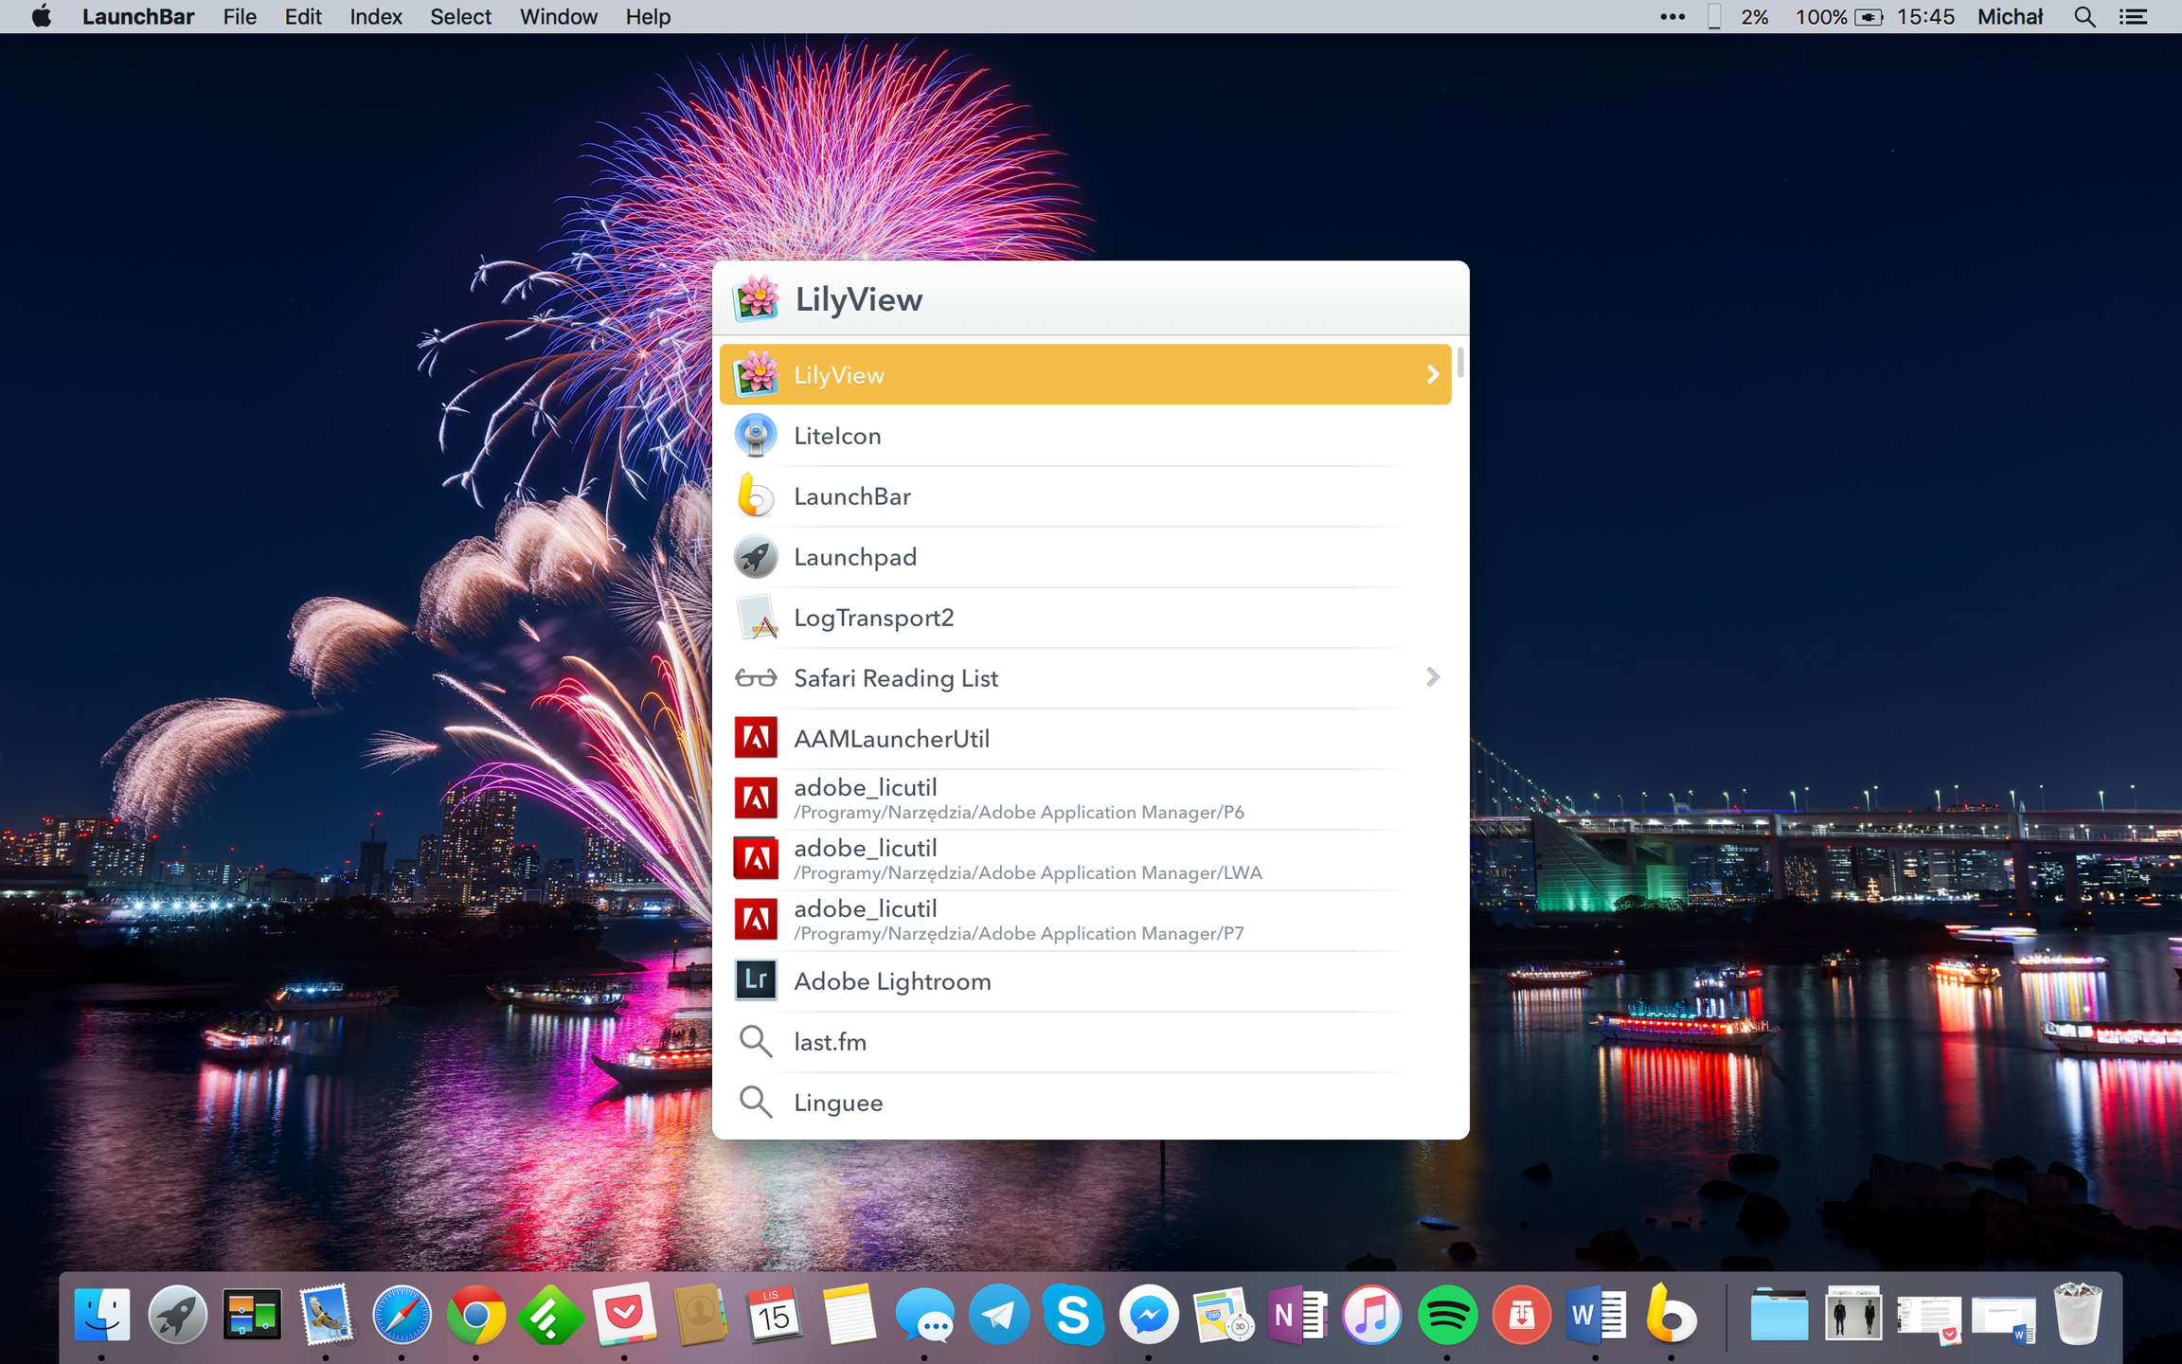This screenshot has height=1364, width=2182.
Task: Open Telegram from the Dock
Action: (x=998, y=1316)
